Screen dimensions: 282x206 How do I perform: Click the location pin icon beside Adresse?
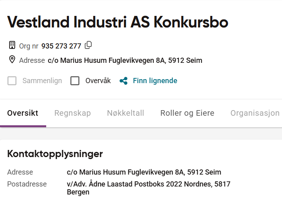(12, 60)
